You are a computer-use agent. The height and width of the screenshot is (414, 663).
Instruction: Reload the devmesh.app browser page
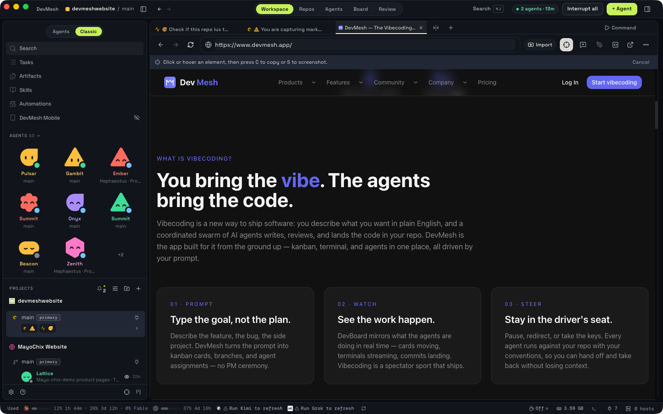coord(191,45)
